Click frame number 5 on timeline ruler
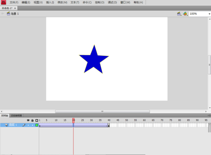Screen dimensions: 211x155 point(46,120)
